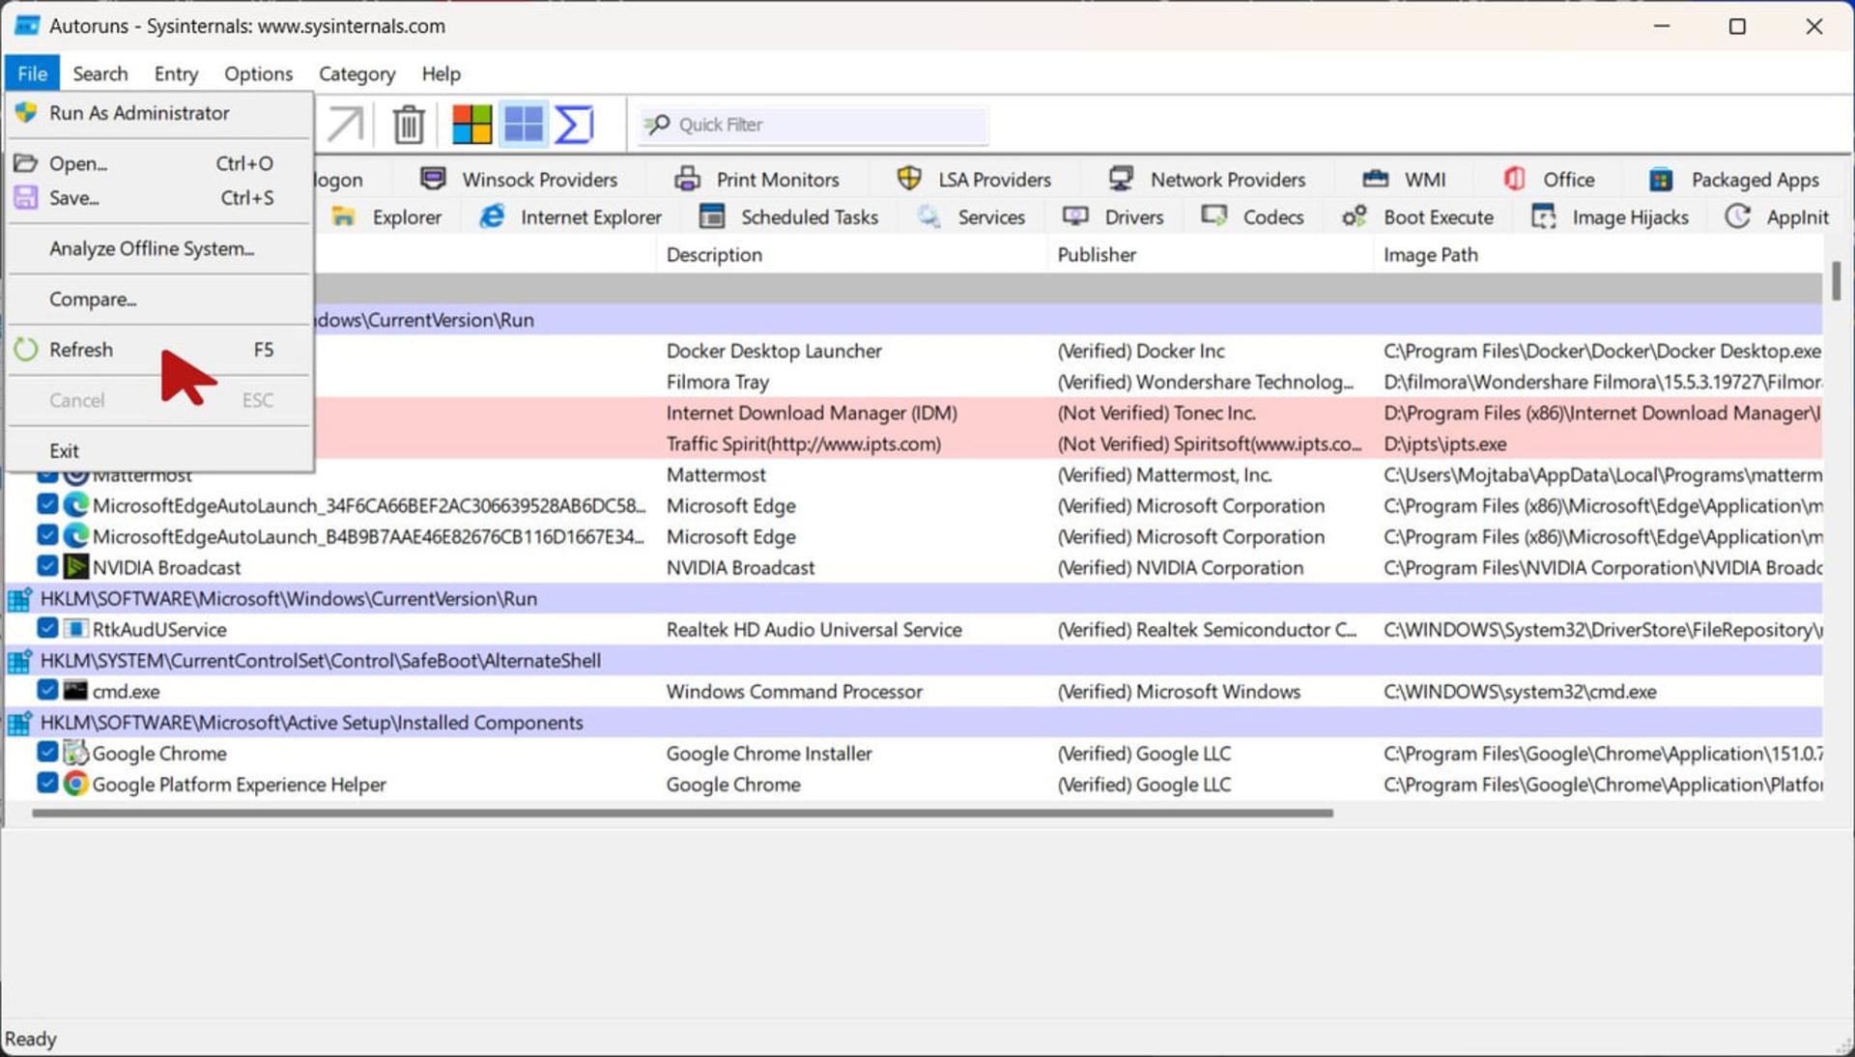Open the Search menu
Image resolution: width=1855 pixels, height=1057 pixels.
pos(100,73)
